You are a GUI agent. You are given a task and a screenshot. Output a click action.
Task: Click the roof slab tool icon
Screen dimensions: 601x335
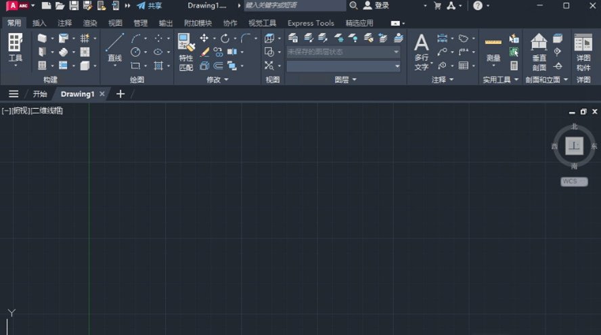pos(63,38)
